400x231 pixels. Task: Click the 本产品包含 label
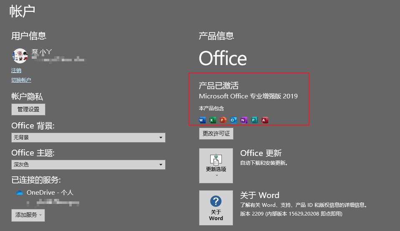(x=211, y=108)
